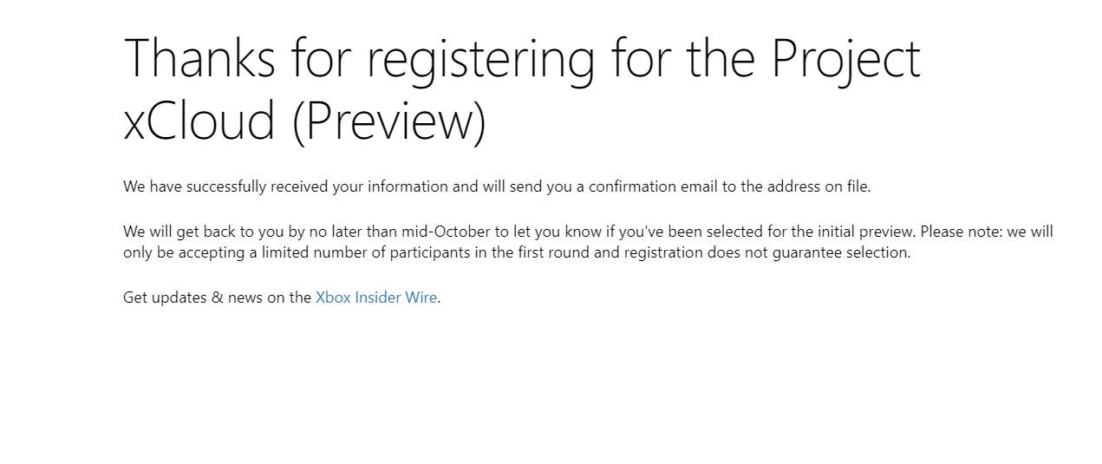
Task: Click the word "Project" in the heading
Action: click(845, 58)
